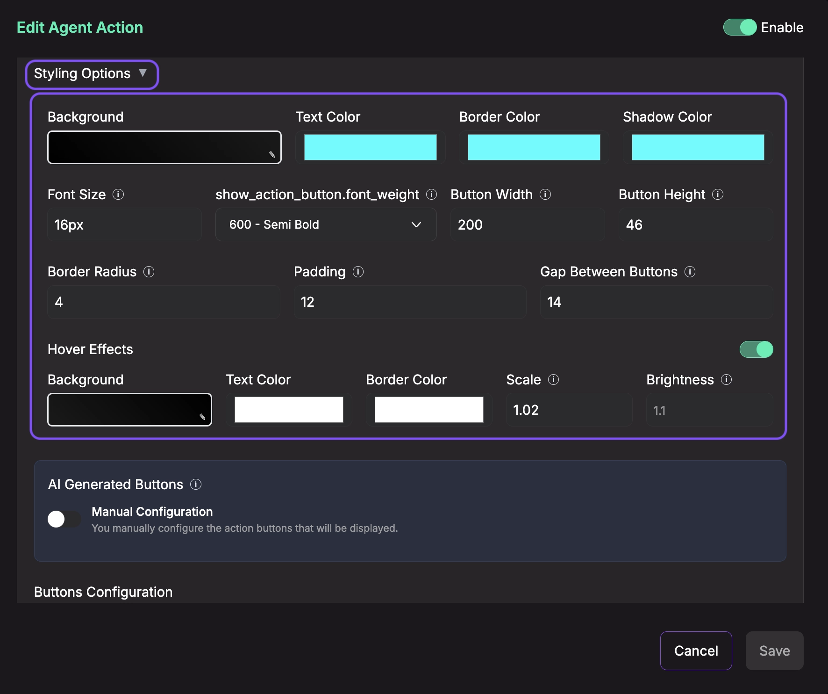Viewport: 828px width, 694px height.
Task: Click the AI Generated Buttons info icon
Action: pyautogui.click(x=196, y=484)
